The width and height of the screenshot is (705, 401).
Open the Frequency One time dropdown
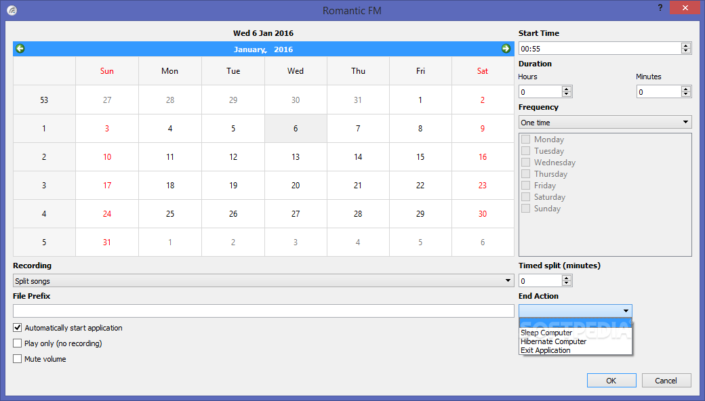point(605,122)
